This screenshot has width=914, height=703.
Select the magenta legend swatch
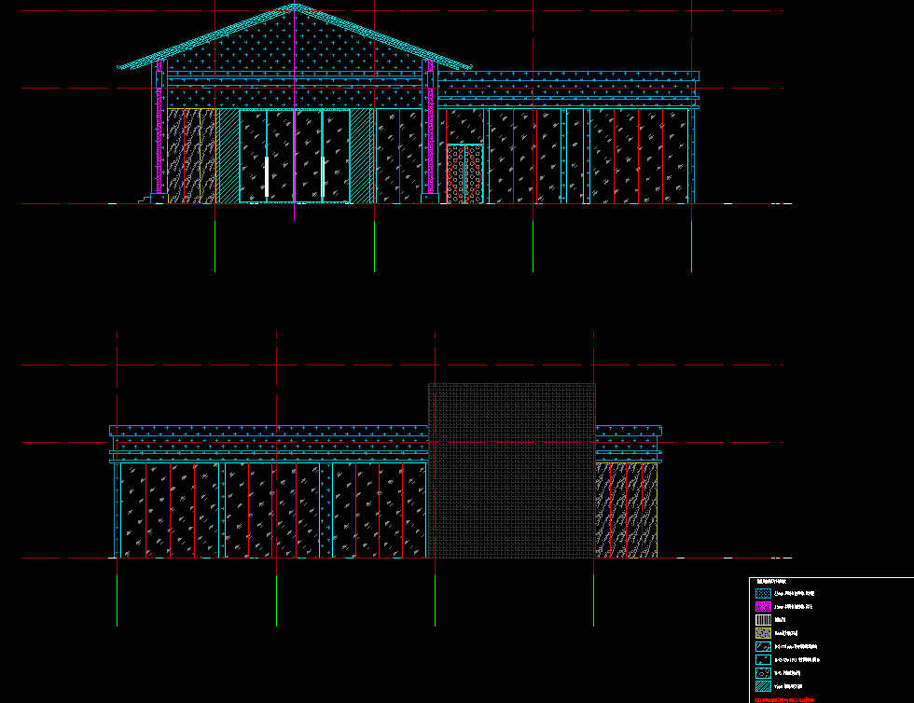click(762, 606)
